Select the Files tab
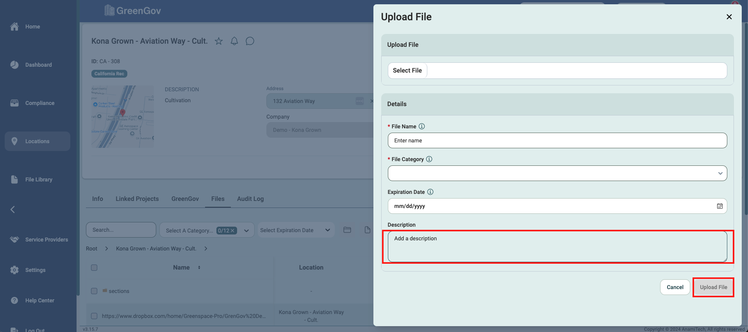748x332 pixels. click(x=218, y=199)
